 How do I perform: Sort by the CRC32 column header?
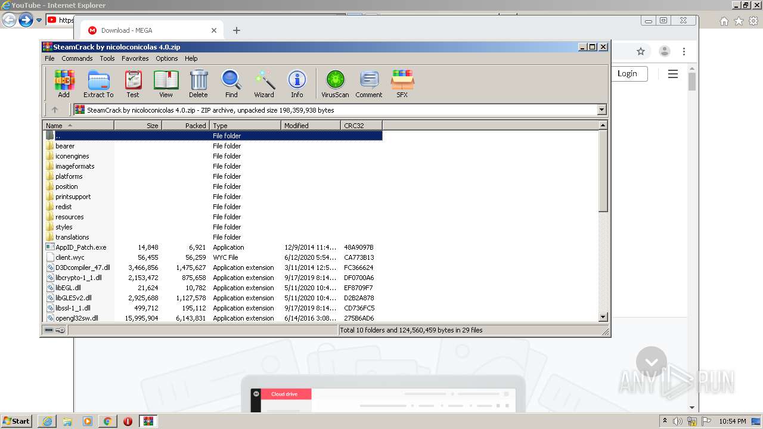pyautogui.click(x=361, y=125)
